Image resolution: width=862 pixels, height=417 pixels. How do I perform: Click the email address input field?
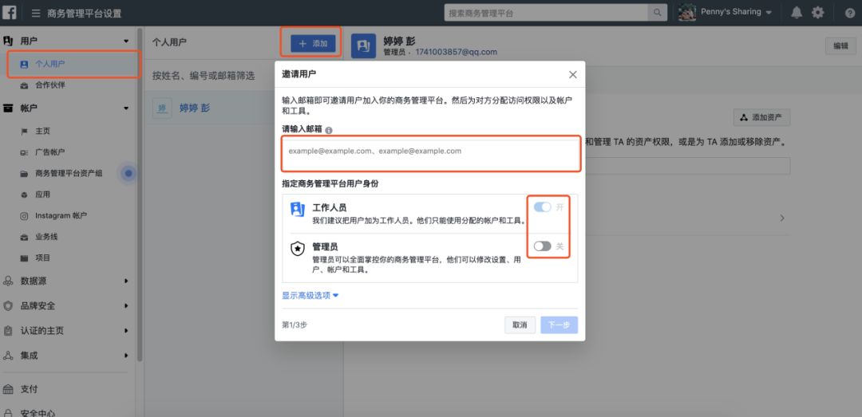431,153
